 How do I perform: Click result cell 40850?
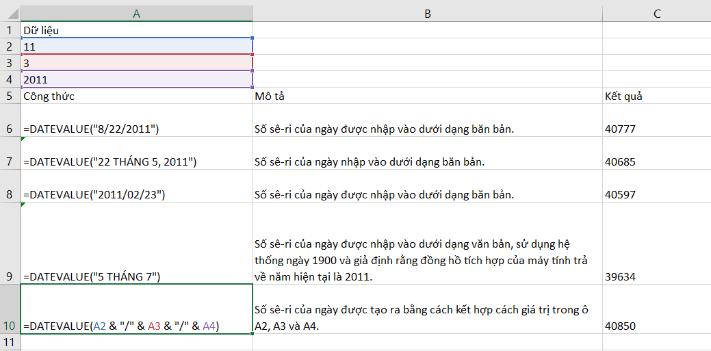(x=656, y=309)
